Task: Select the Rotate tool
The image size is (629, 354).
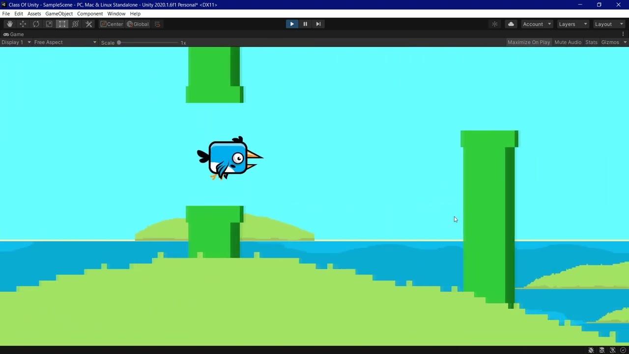Action: click(36, 24)
